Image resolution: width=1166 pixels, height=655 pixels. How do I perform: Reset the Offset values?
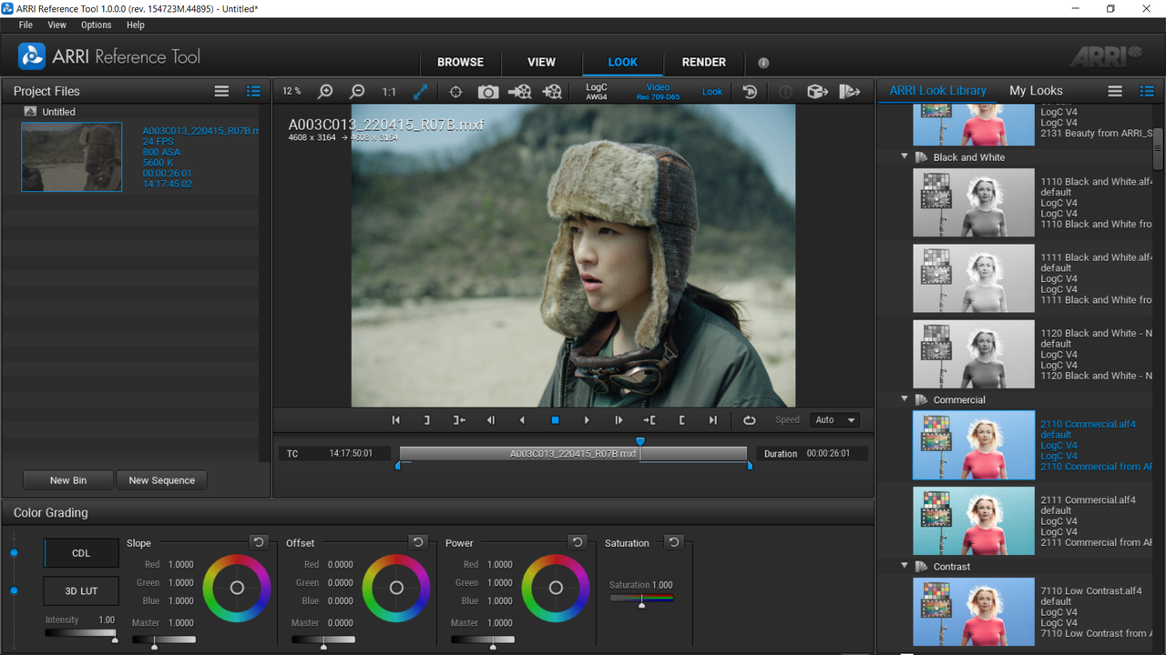[x=418, y=542]
